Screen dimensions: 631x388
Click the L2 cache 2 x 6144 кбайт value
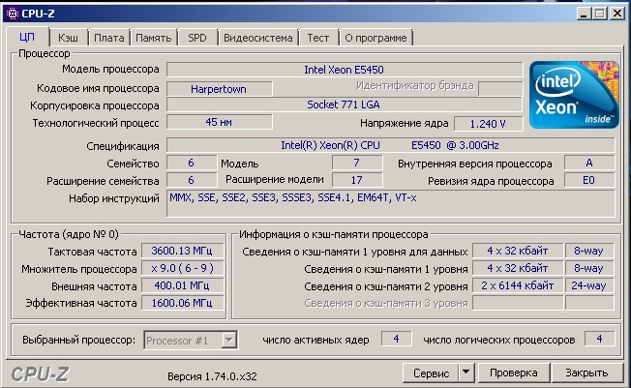coord(518,285)
